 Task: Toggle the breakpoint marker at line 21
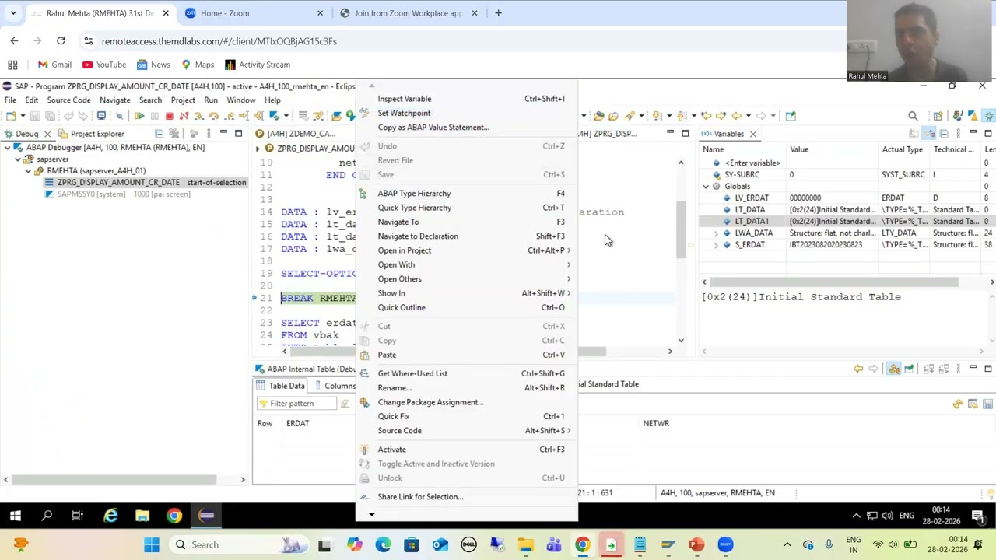(254, 298)
